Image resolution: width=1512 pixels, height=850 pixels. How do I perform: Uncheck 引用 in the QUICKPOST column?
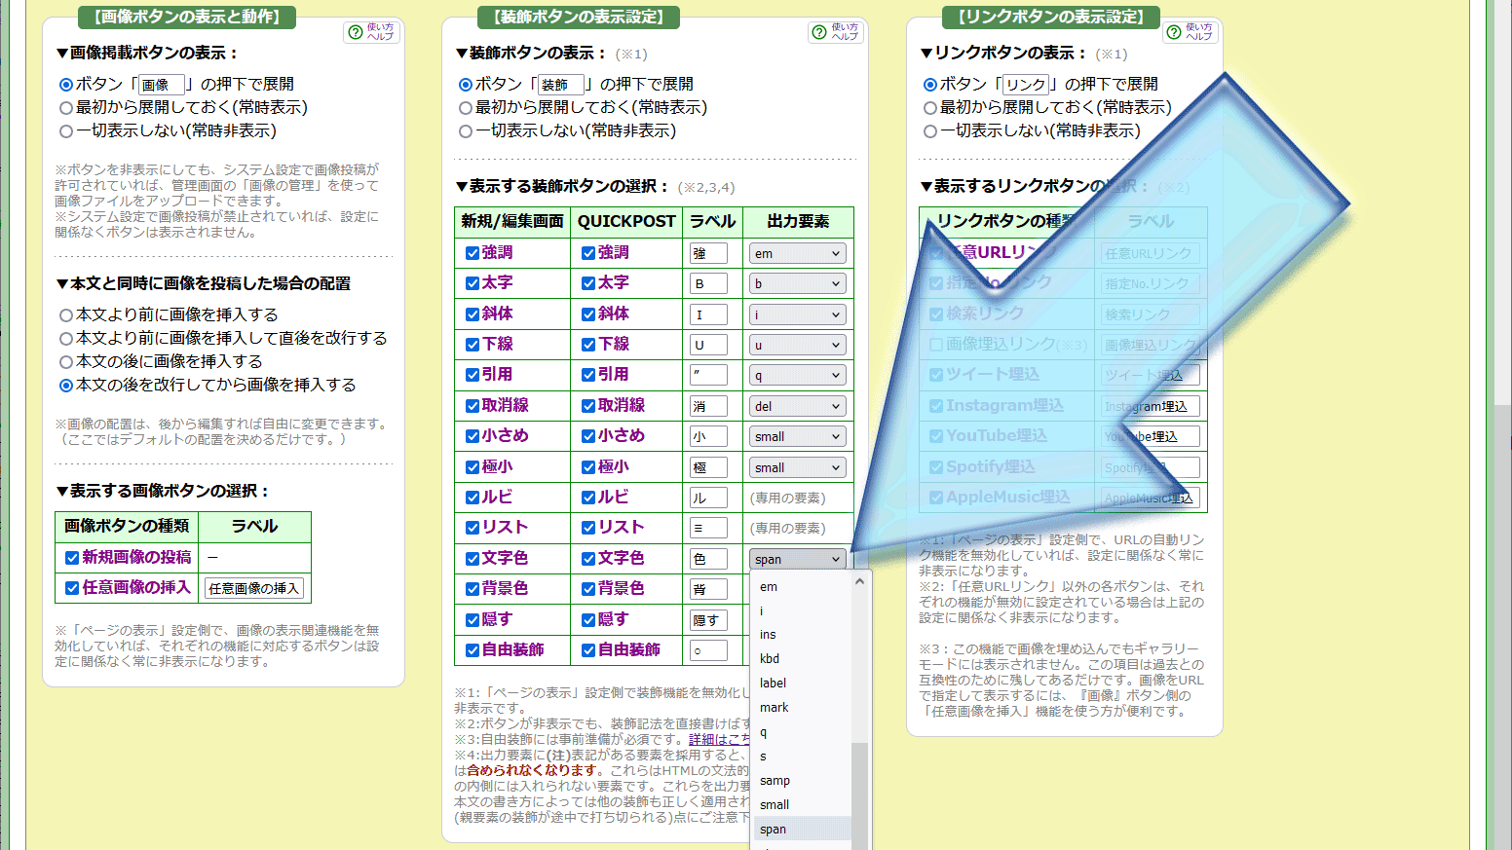pos(588,375)
